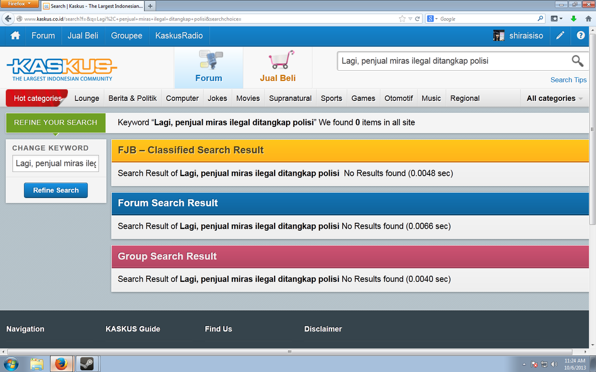
Task: Open the Windows Start menu
Action: pyautogui.click(x=12, y=364)
